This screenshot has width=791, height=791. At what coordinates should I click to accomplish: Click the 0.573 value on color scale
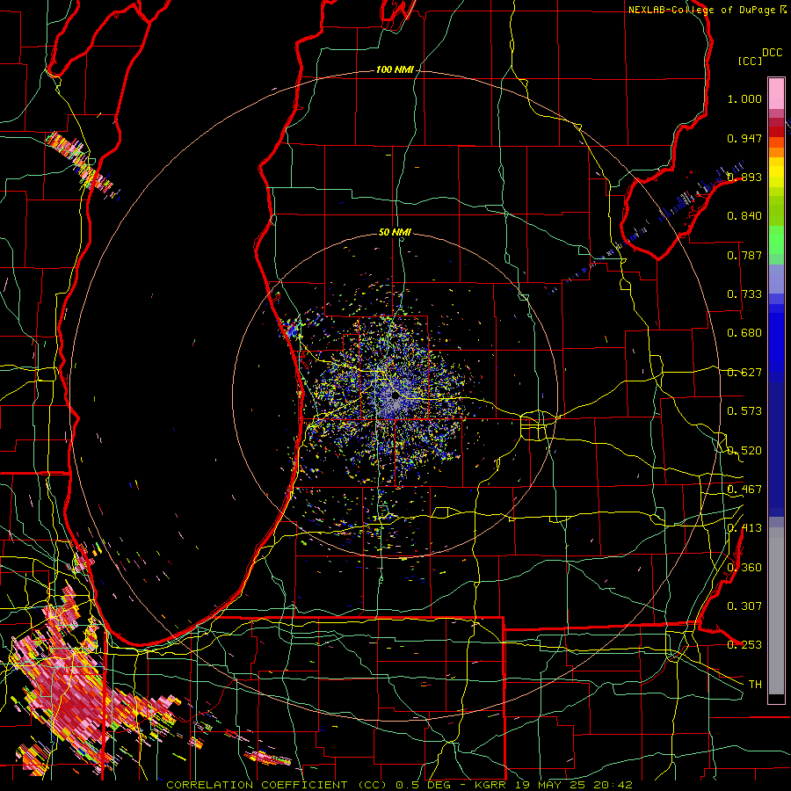(744, 411)
